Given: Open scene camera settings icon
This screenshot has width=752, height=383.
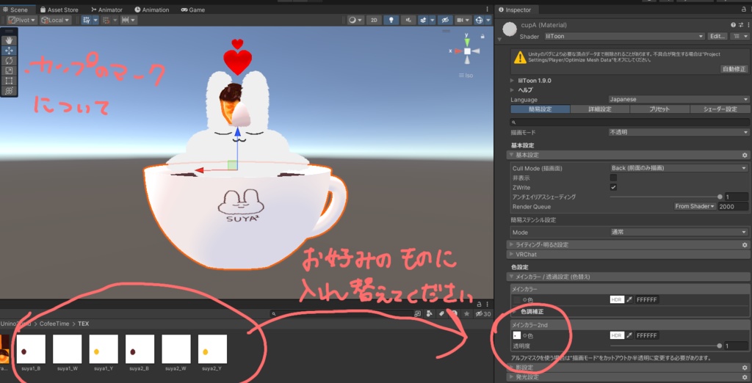Looking at the screenshot, I should pos(460,20).
